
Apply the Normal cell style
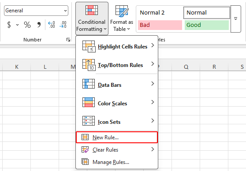(207, 12)
